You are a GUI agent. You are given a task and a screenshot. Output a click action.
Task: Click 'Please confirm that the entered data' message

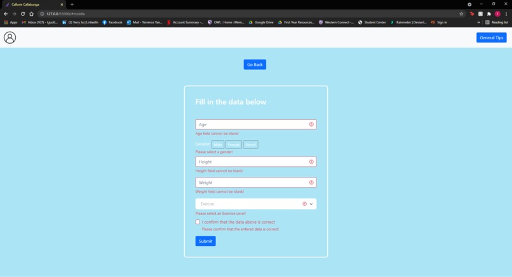coord(240,229)
